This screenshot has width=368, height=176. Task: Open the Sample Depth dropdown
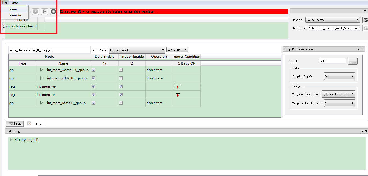(x=339, y=76)
